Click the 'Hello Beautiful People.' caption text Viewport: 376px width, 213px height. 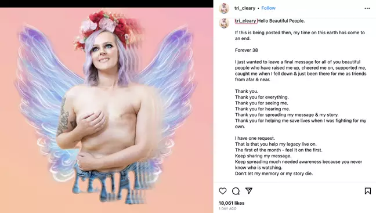[x=281, y=21]
